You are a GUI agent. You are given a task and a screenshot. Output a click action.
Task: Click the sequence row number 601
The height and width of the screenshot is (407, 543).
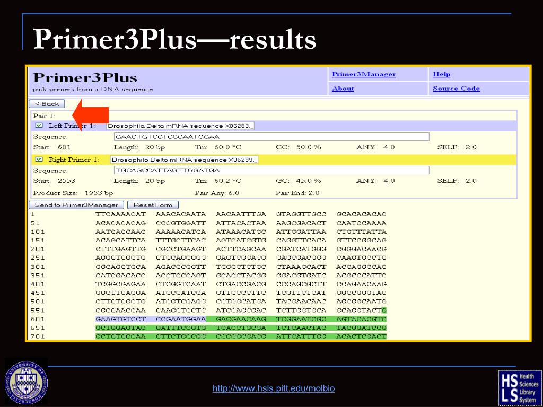click(38, 319)
